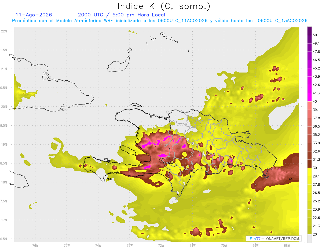The height and width of the screenshot is (249, 322).
Task: Click the dark brown colorbar segment between 30 and 31.3
Action: point(309,164)
